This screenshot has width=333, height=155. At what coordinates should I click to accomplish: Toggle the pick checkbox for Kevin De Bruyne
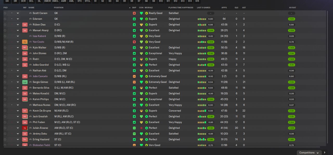[5, 111]
